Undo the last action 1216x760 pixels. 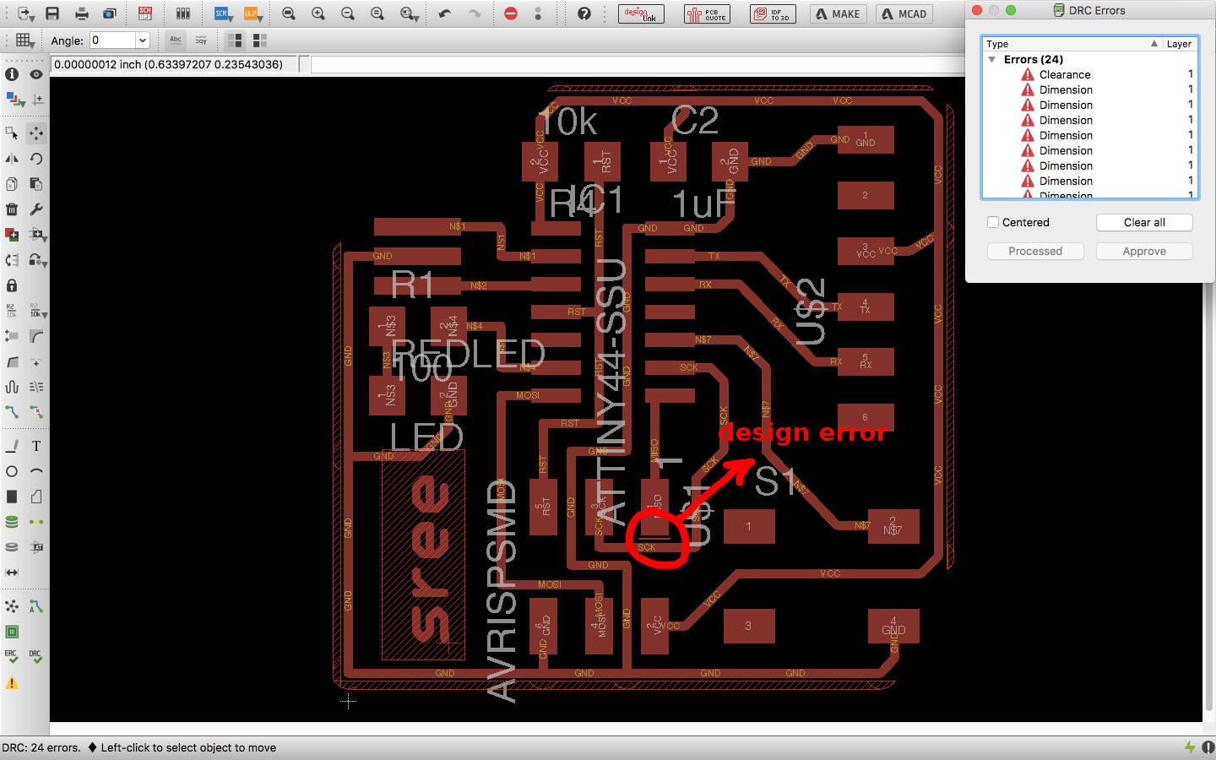(x=445, y=14)
